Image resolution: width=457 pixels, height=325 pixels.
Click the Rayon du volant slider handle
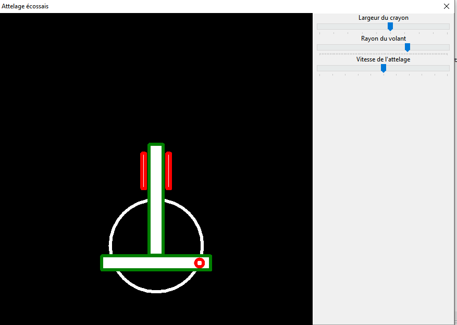(x=407, y=47)
